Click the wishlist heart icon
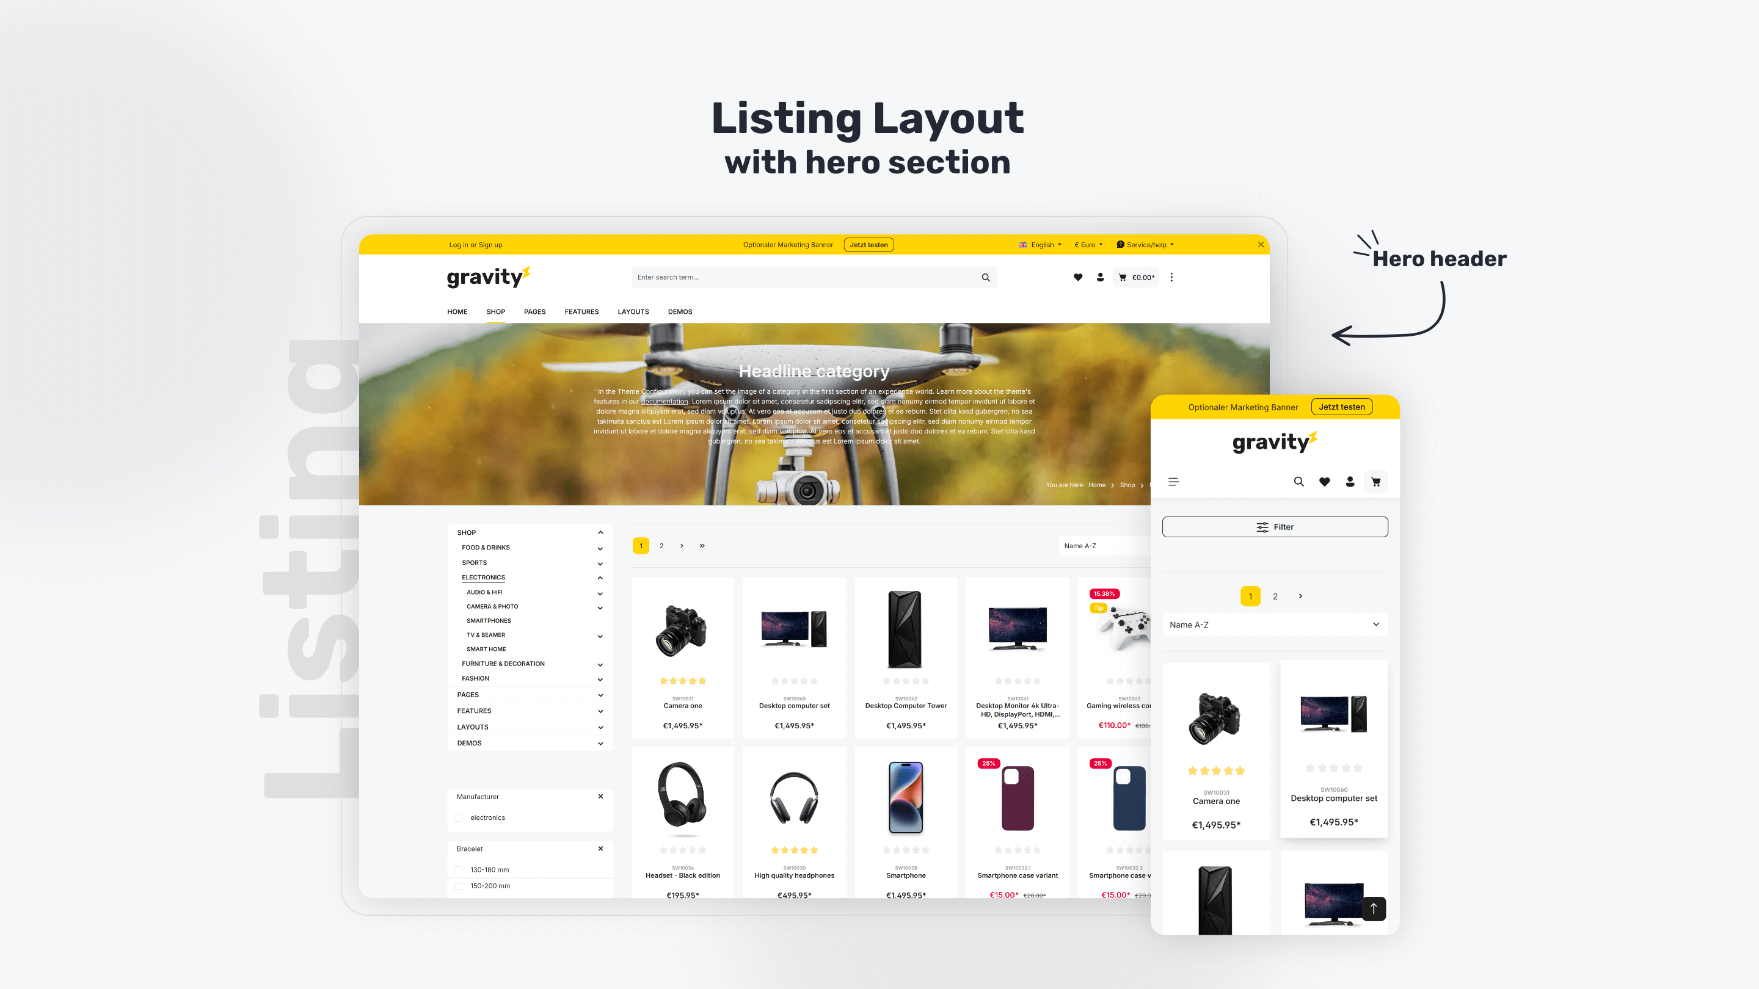Image resolution: width=1759 pixels, height=989 pixels. pos(1077,277)
